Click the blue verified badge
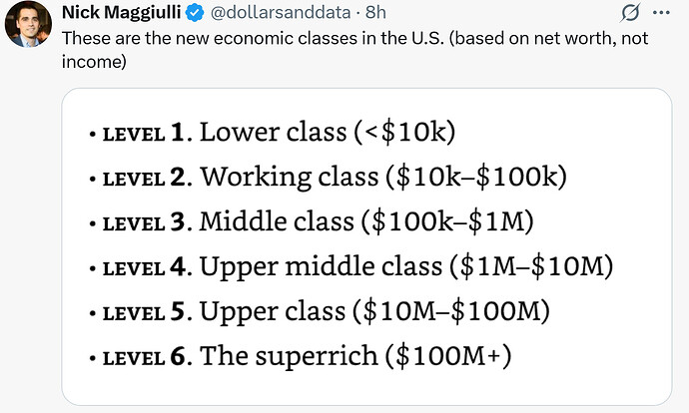 coord(195,13)
